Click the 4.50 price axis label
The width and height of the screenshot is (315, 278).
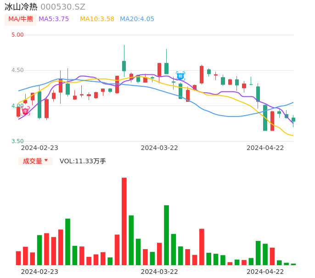[x=17, y=70]
